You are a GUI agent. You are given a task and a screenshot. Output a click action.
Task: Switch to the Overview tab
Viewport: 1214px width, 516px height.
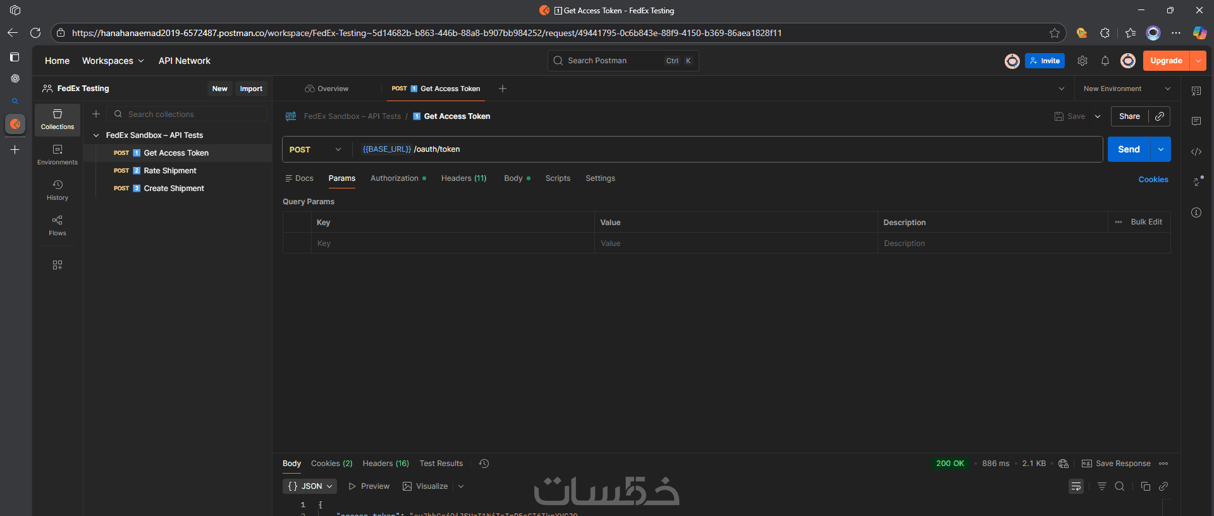pos(326,89)
